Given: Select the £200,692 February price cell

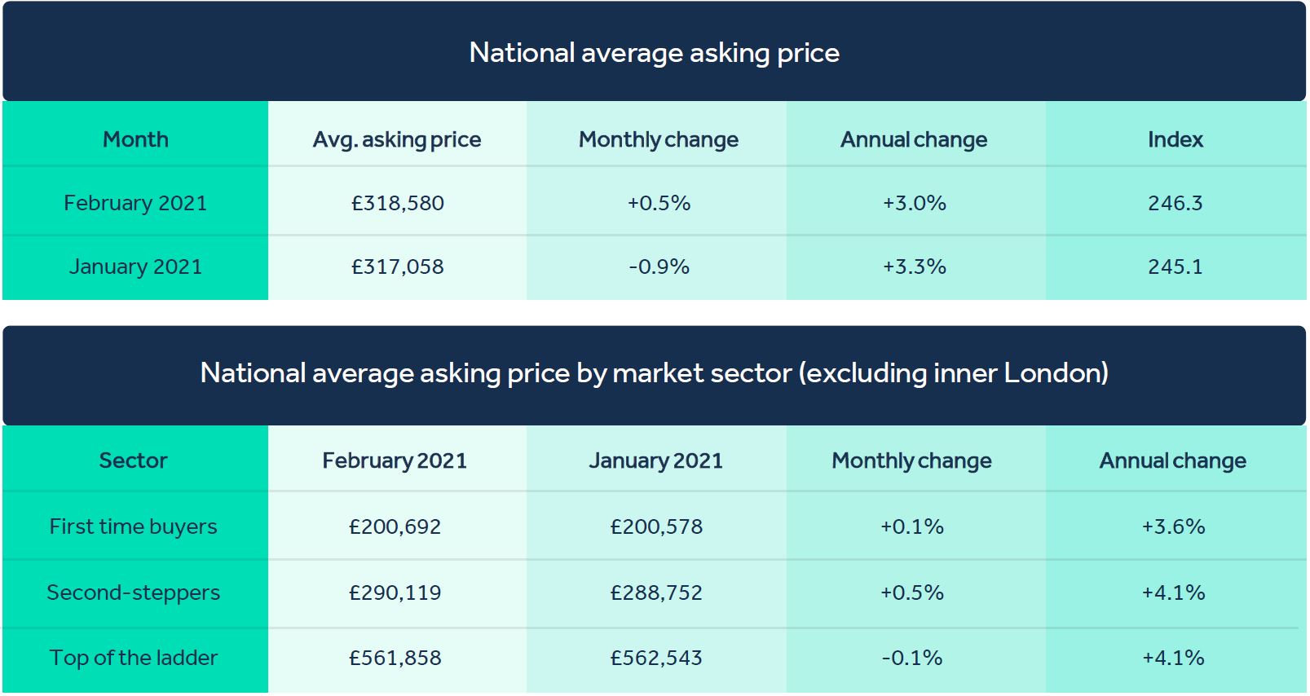Looking at the screenshot, I should coord(395,526).
